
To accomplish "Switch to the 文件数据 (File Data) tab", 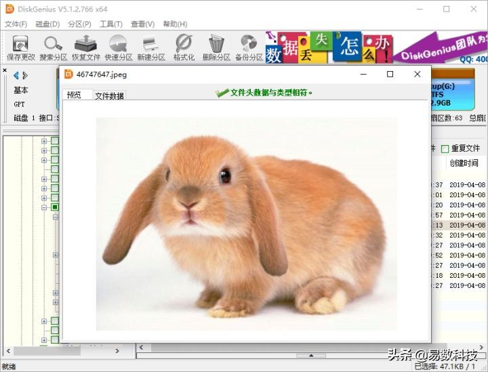I will pyautogui.click(x=109, y=96).
